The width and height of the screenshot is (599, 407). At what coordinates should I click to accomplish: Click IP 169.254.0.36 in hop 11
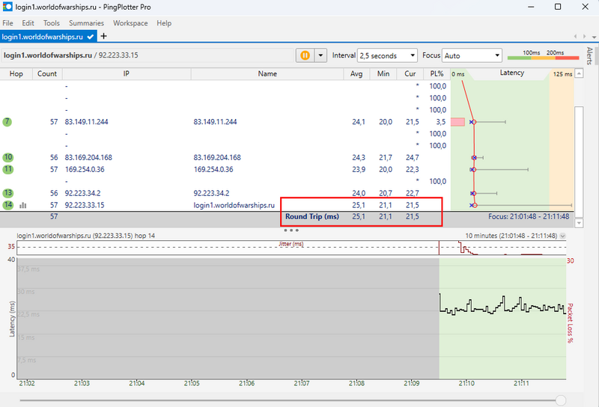pyautogui.click(x=85, y=169)
